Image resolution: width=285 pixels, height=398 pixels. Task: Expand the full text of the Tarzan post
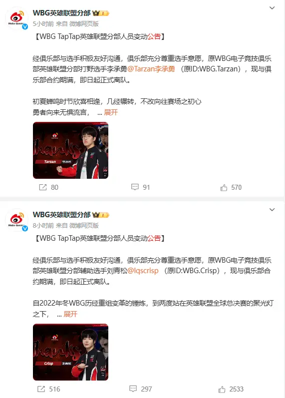click(111, 112)
